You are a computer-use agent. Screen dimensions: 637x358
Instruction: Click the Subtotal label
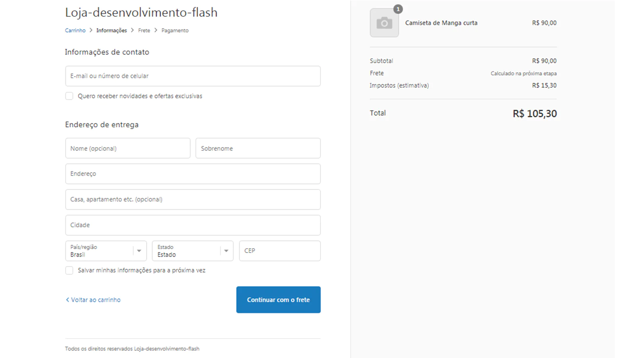[381, 61]
